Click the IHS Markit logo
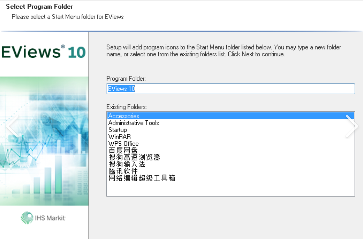This screenshot has height=239, width=363. pyautogui.click(x=43, y=218)
